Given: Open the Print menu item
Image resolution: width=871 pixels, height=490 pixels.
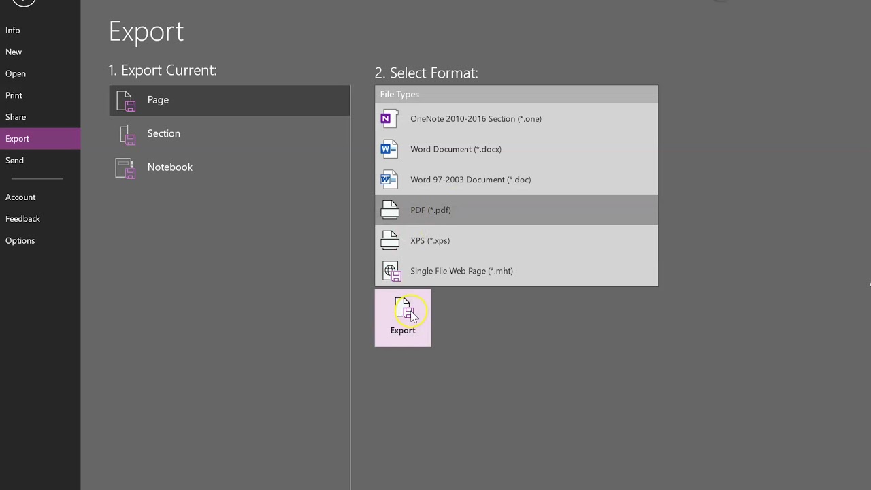Looking at the screenshot, I should [40, 95].
